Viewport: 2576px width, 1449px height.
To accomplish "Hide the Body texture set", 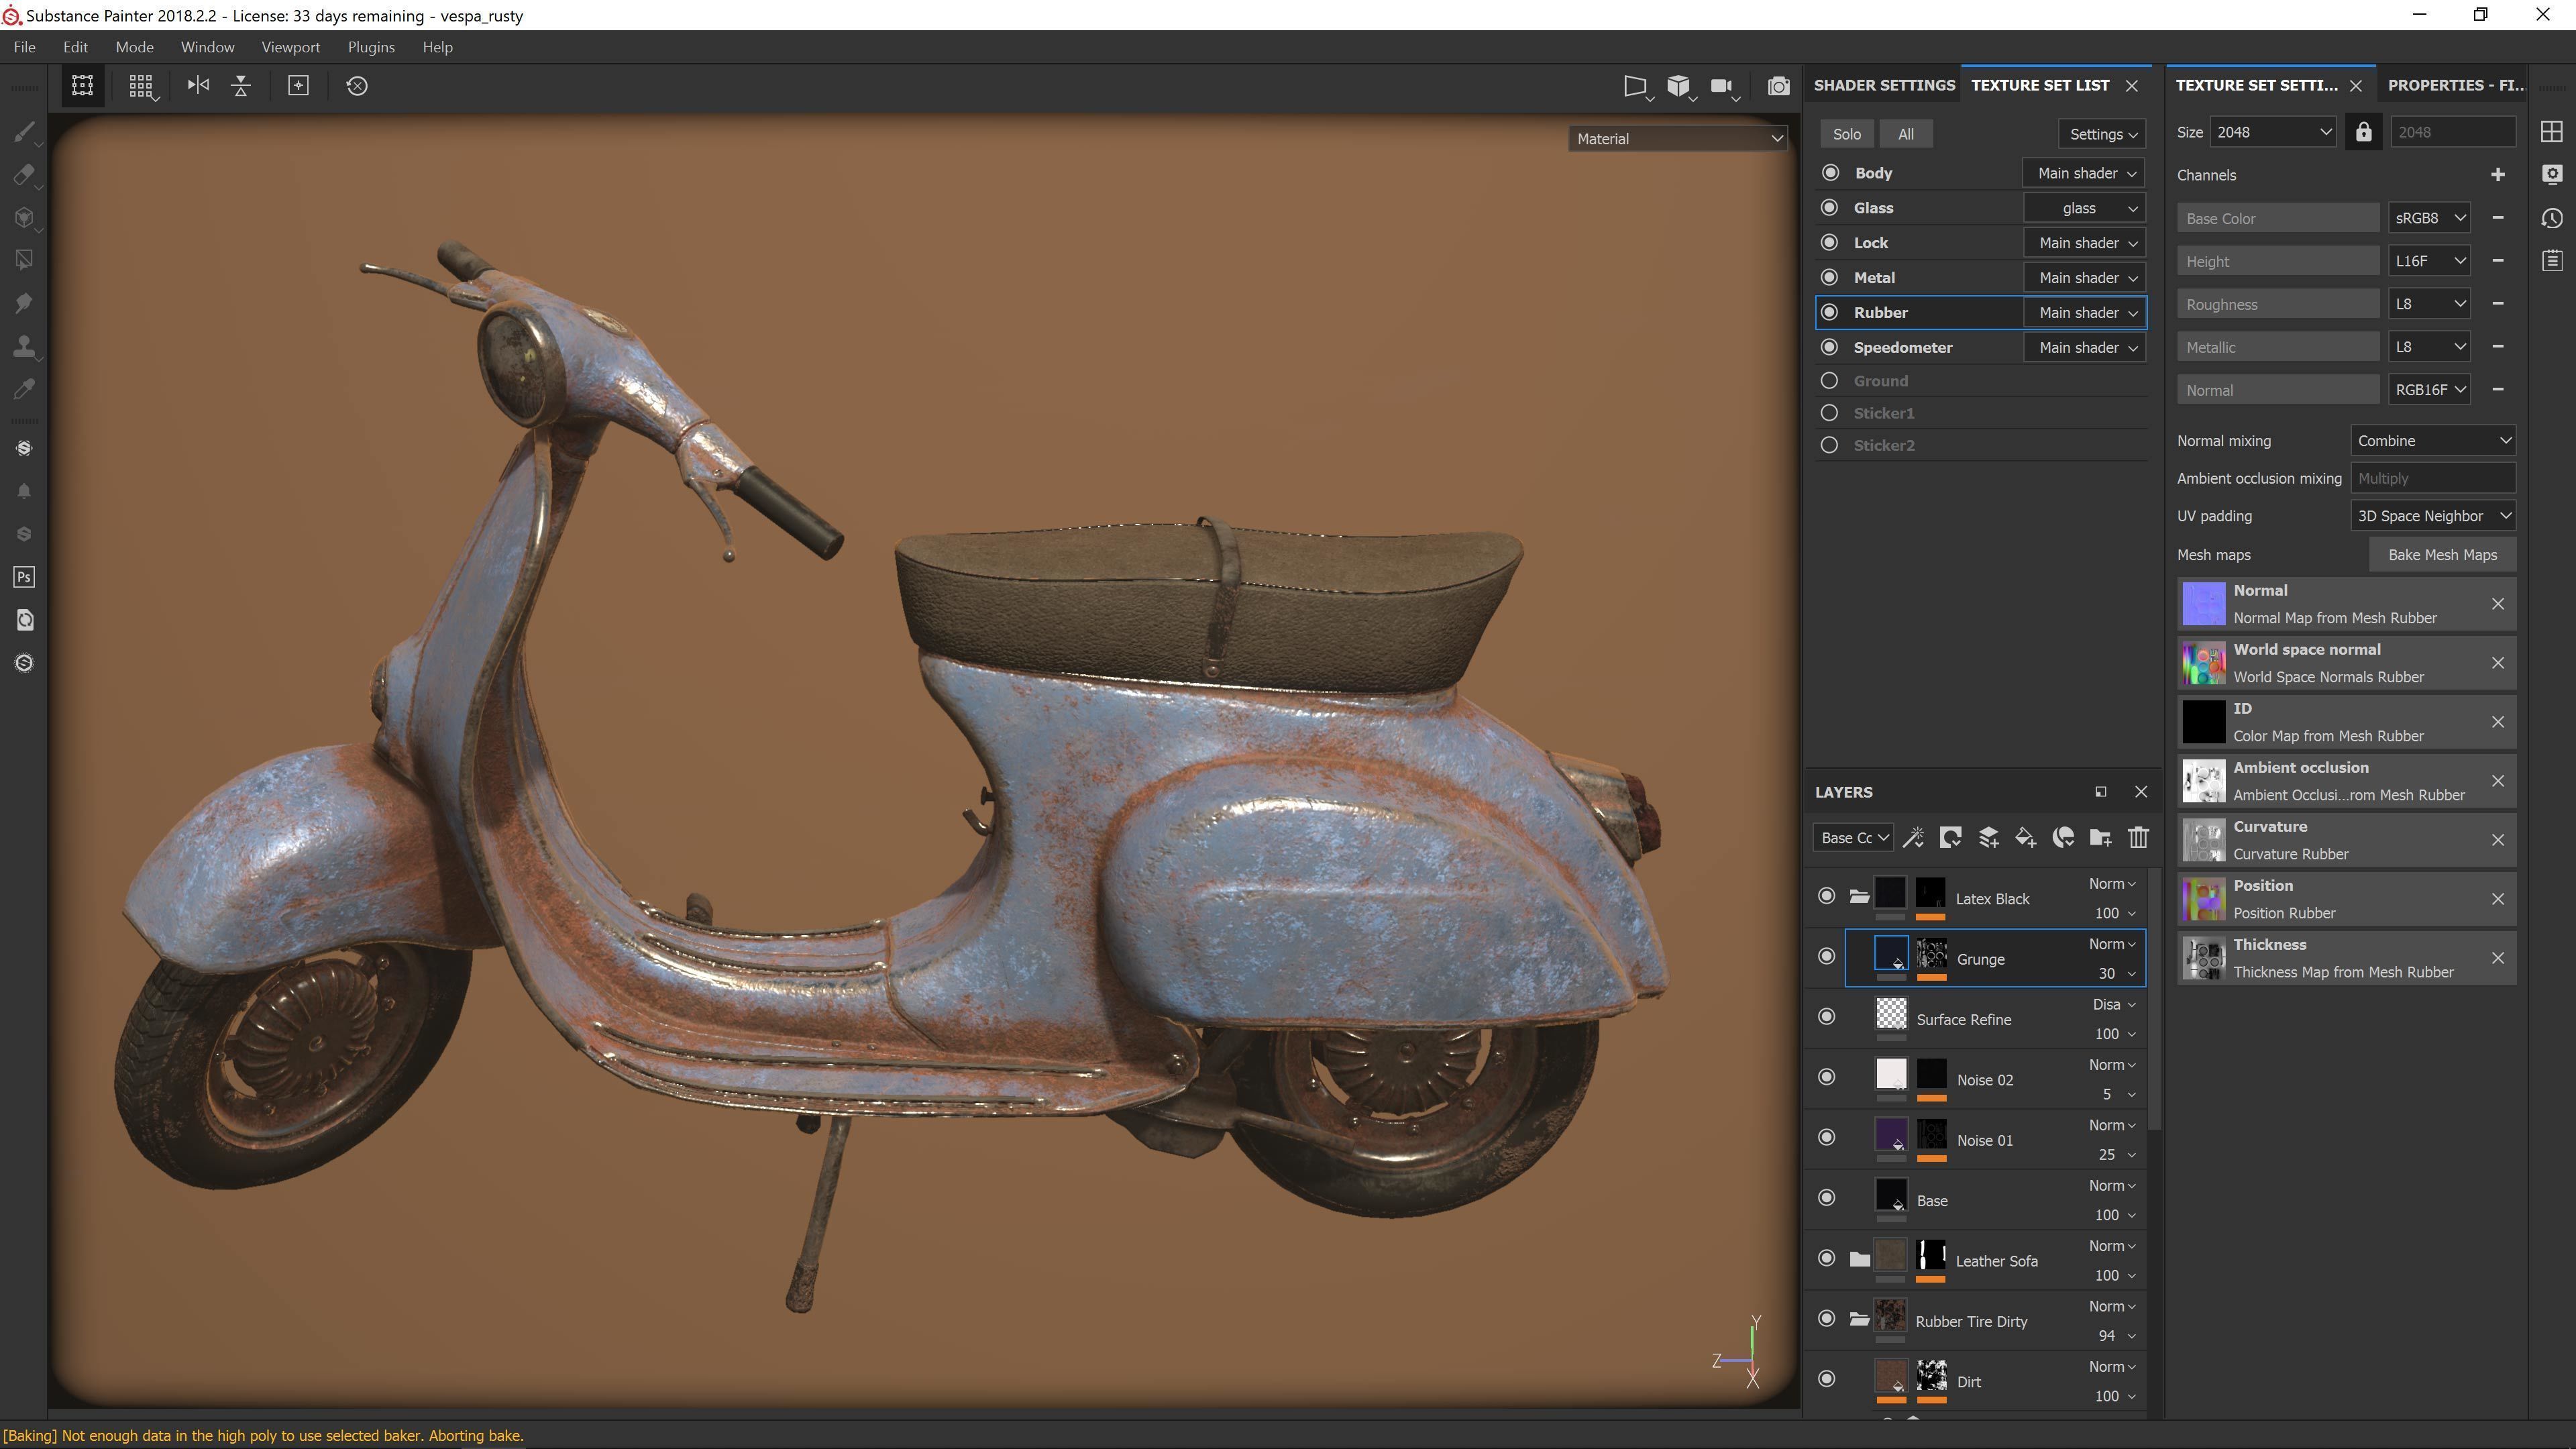I will 1830,173.
